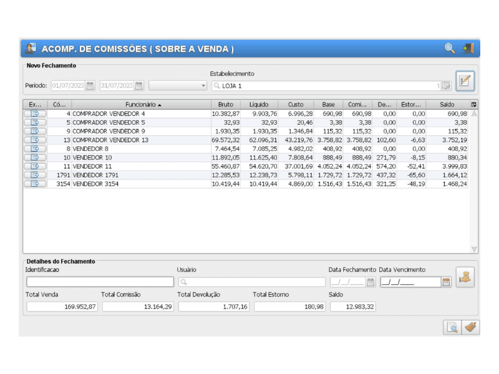Open calendar for the period end date
This screenshot has width=499, height=374.
click(x=138, y=86)
